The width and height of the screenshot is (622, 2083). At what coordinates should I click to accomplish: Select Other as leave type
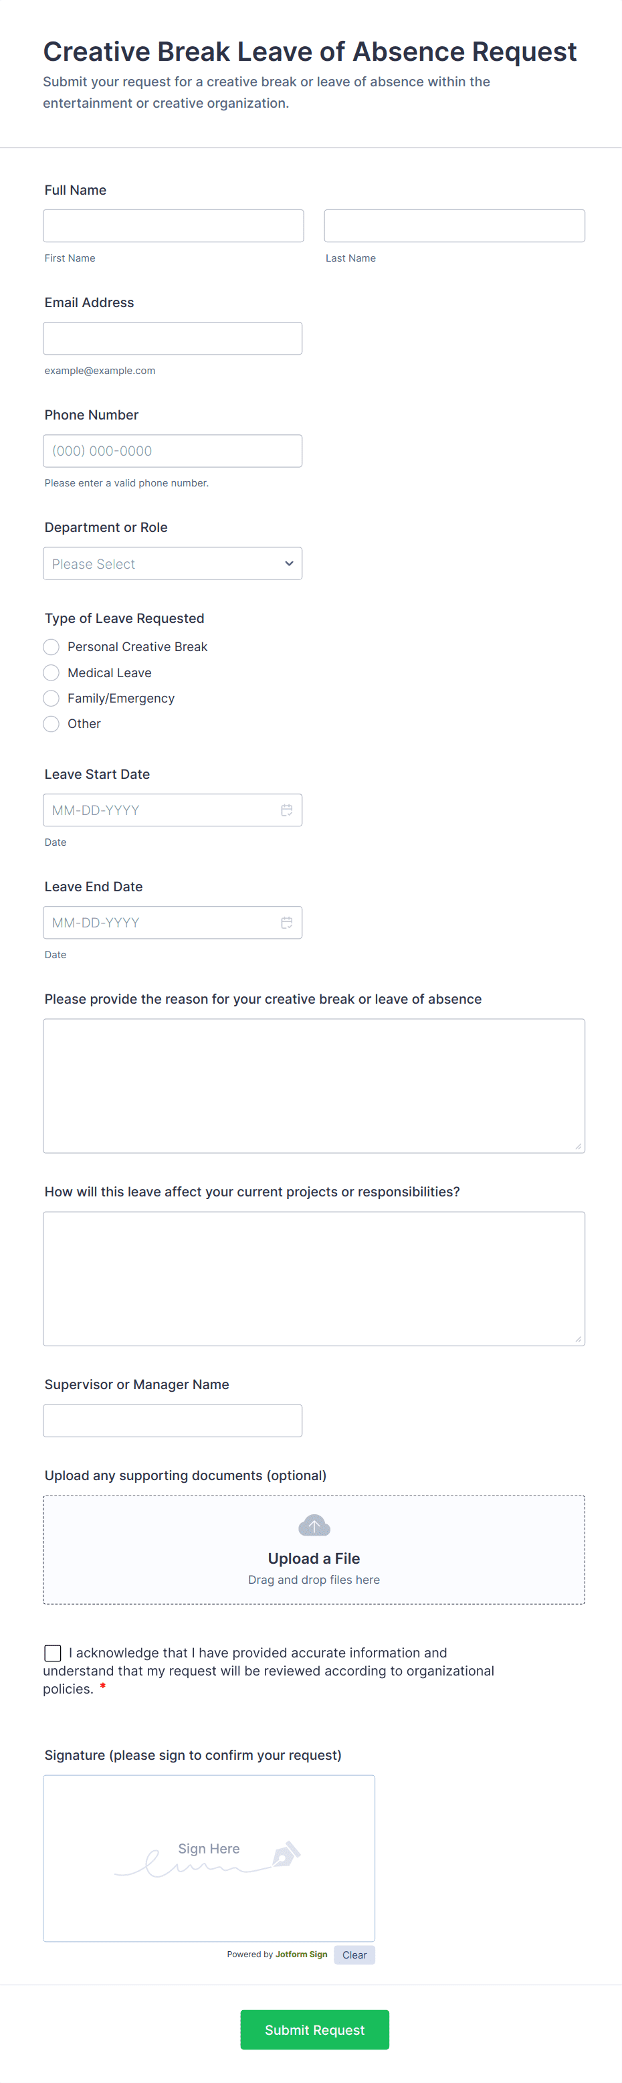[x=51, y=724]
